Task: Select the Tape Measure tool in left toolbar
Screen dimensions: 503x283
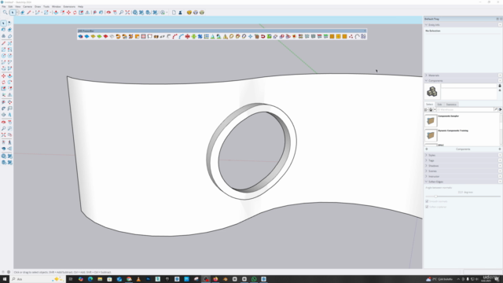Action: tap(3, 102)
